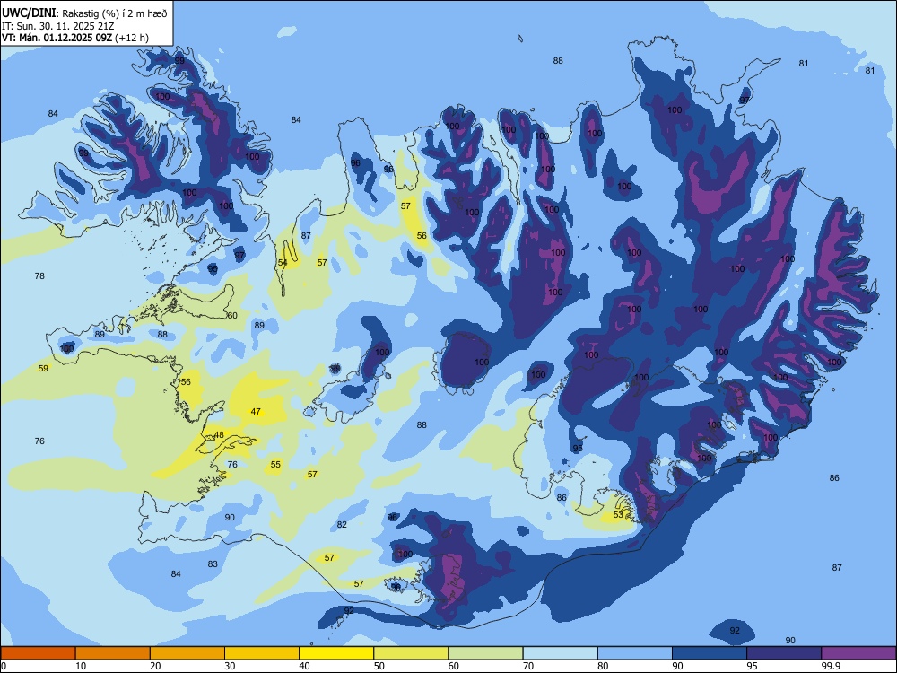Click the '20' legend tick label
This screenshot has width=897, height=673.
(155, 666)
